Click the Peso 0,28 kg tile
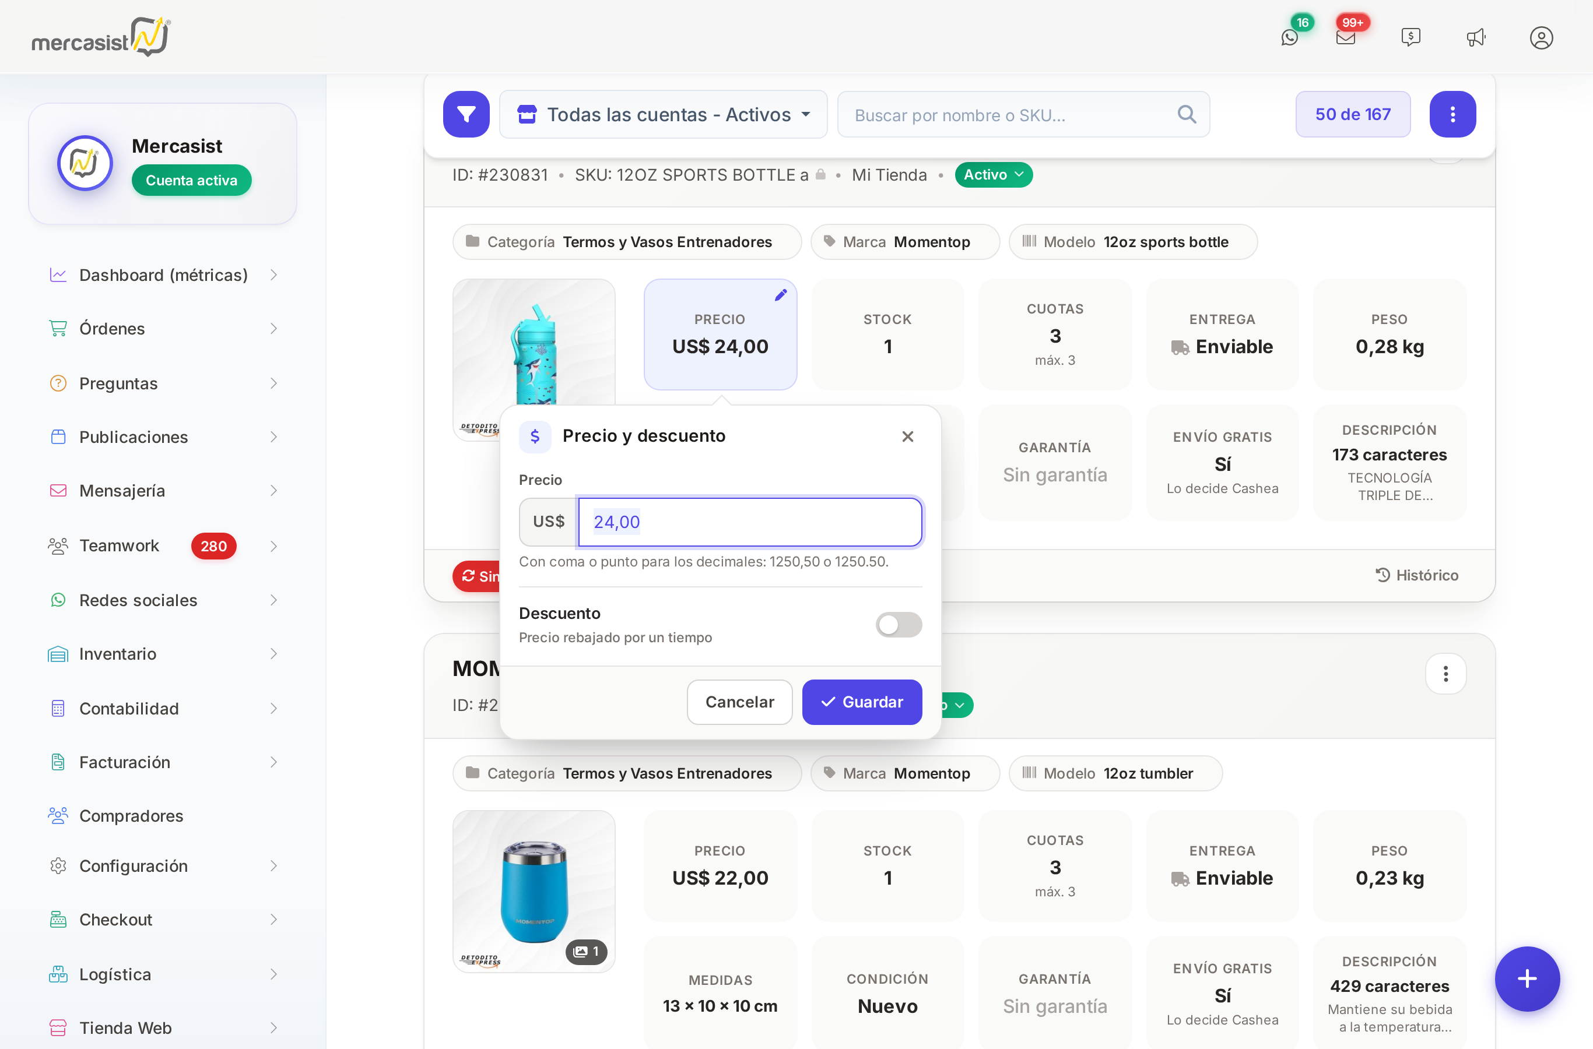 click(1390, 335)
